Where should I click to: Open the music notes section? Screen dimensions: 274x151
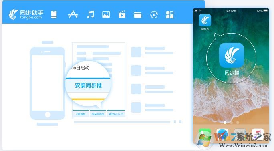pyautogui.click(x=91, y=14)
